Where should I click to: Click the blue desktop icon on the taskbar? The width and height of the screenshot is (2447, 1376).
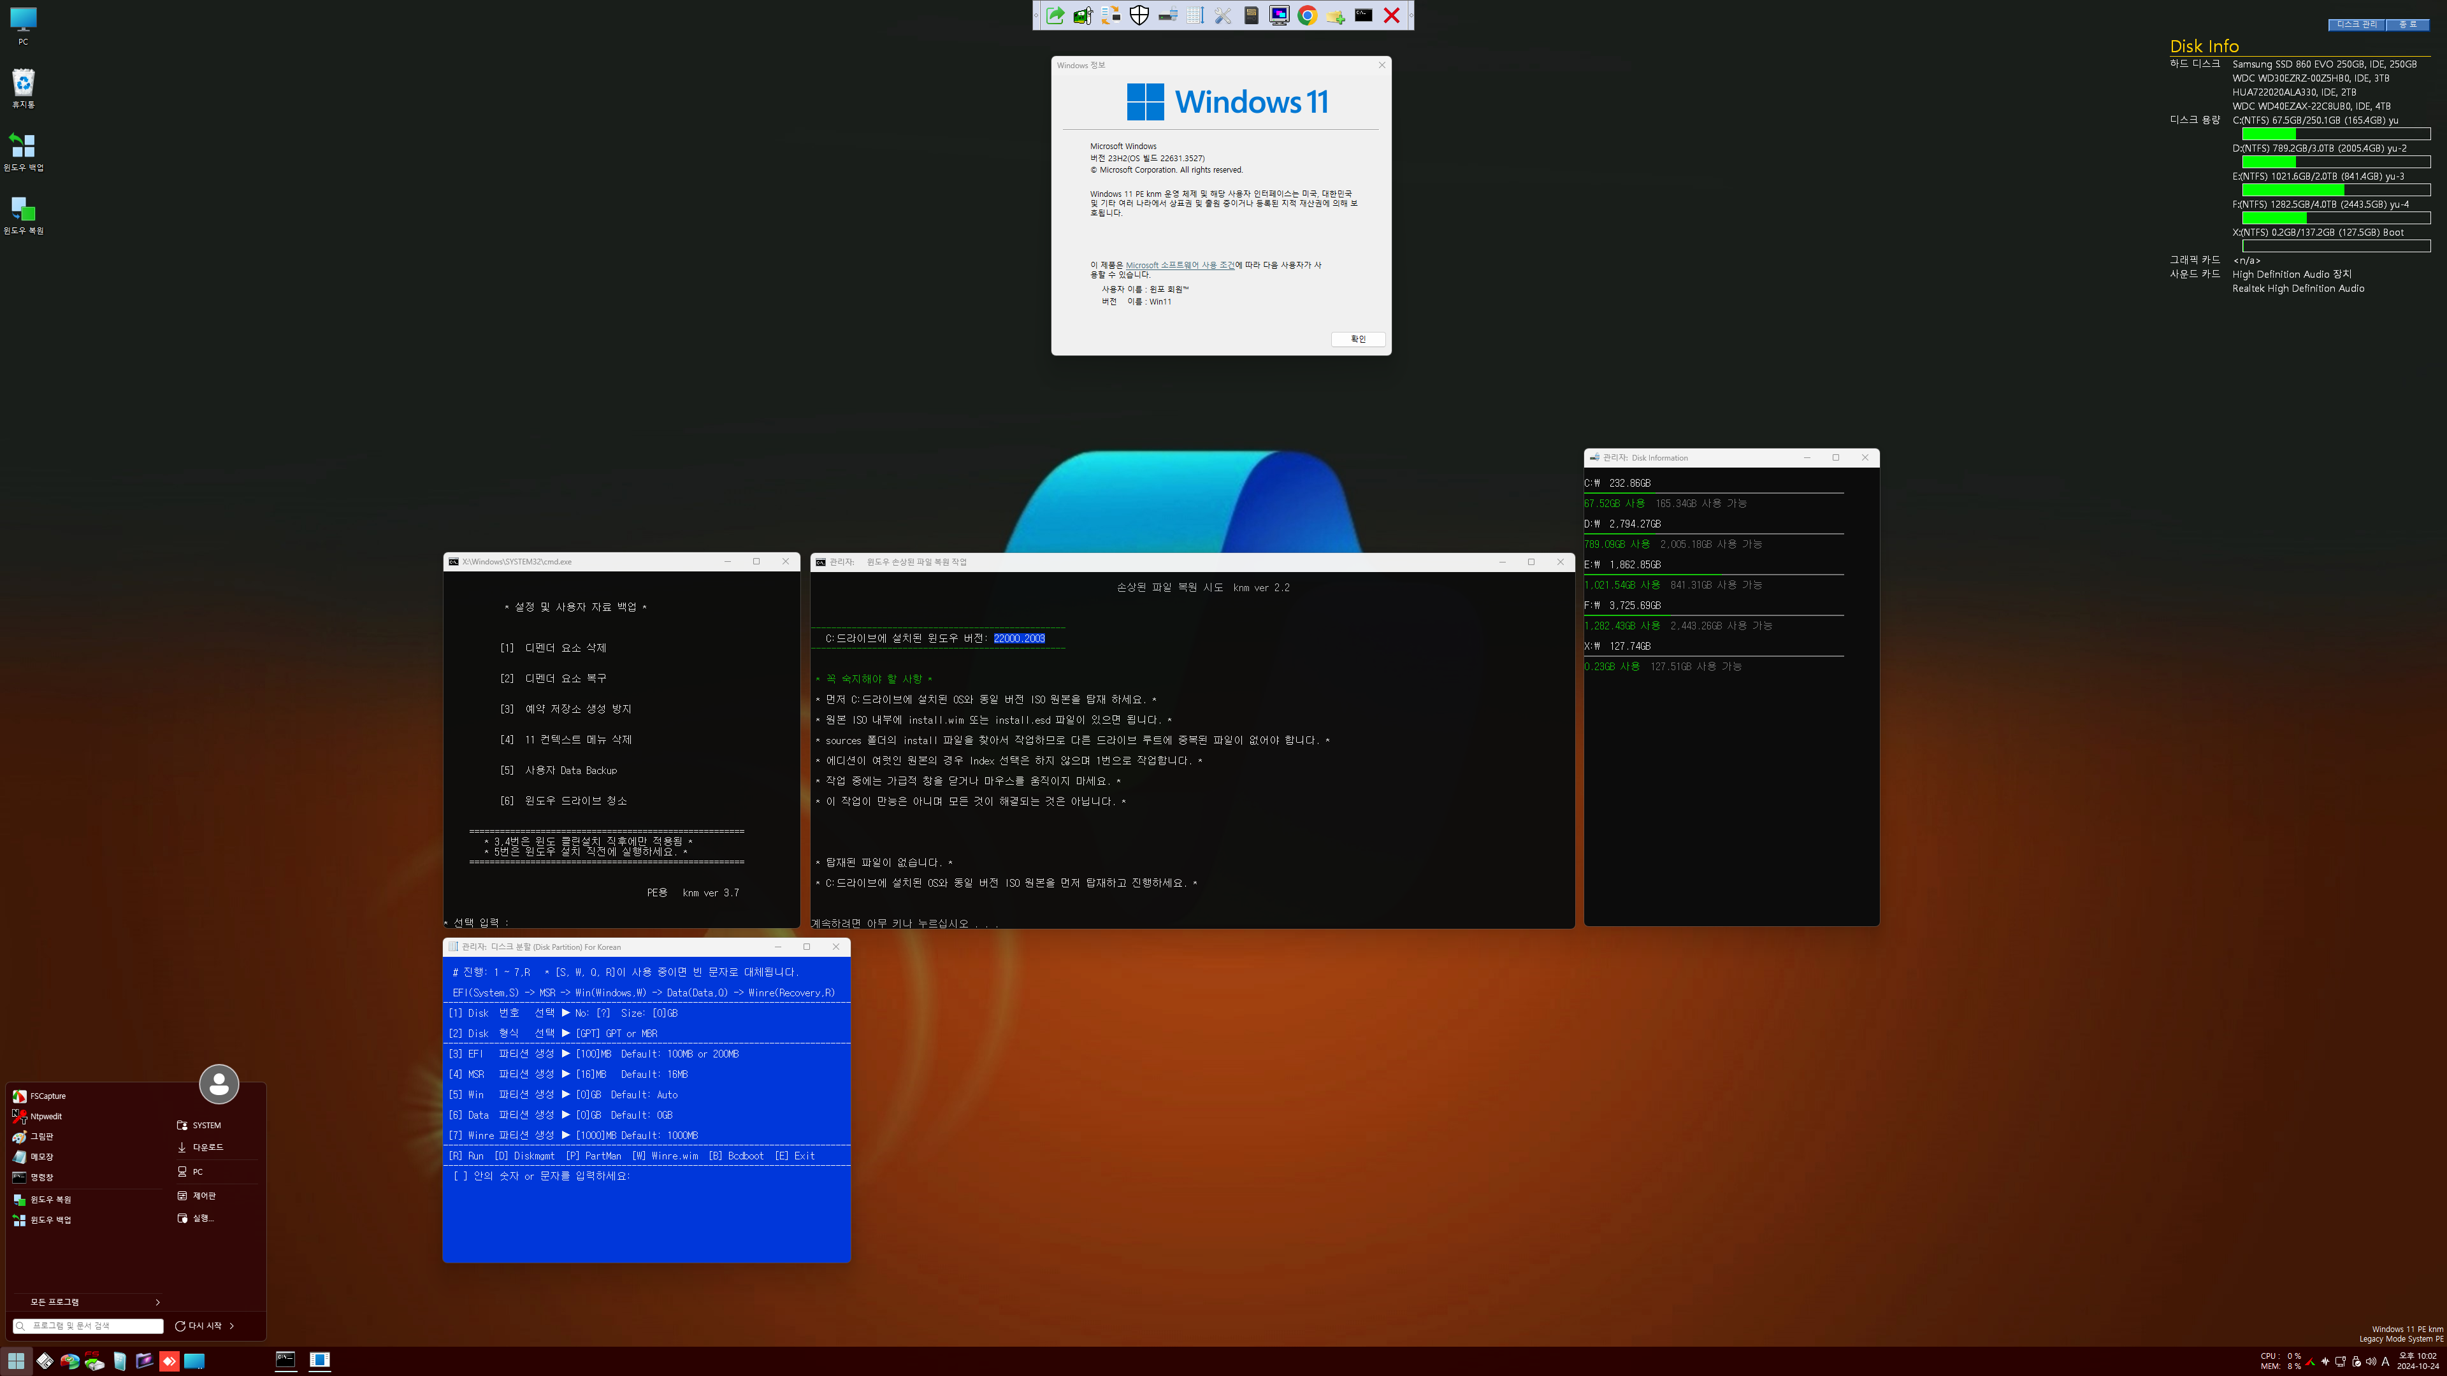194,1361
